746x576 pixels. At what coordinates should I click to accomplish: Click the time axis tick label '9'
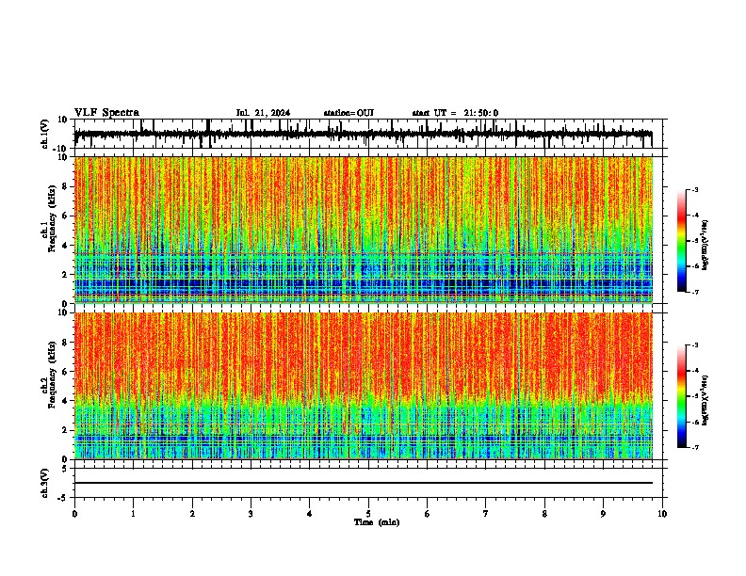coord(603,514)
